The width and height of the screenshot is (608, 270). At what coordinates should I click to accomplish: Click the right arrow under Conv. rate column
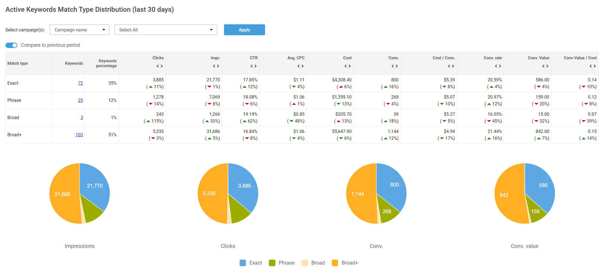500,66
